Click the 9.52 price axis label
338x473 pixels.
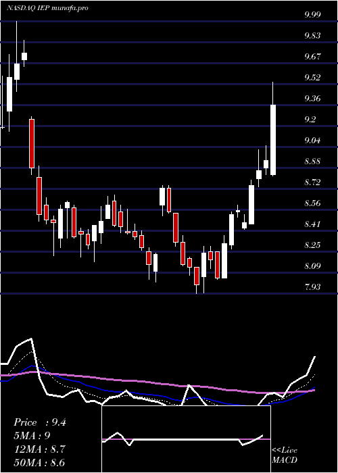coord(312,78)
